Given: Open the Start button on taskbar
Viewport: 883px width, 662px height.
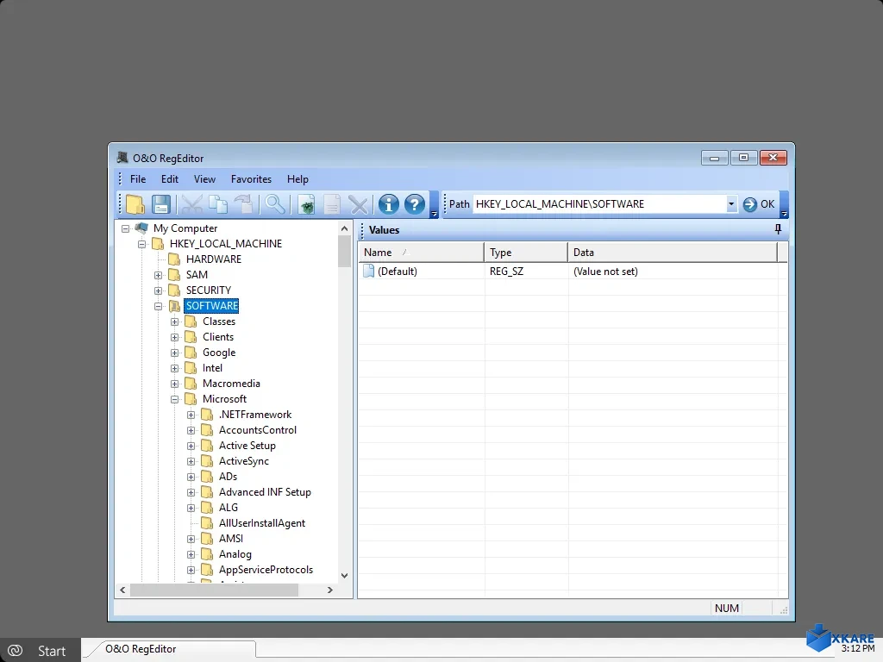Looking at the screenshot, I should pos(41,650).
